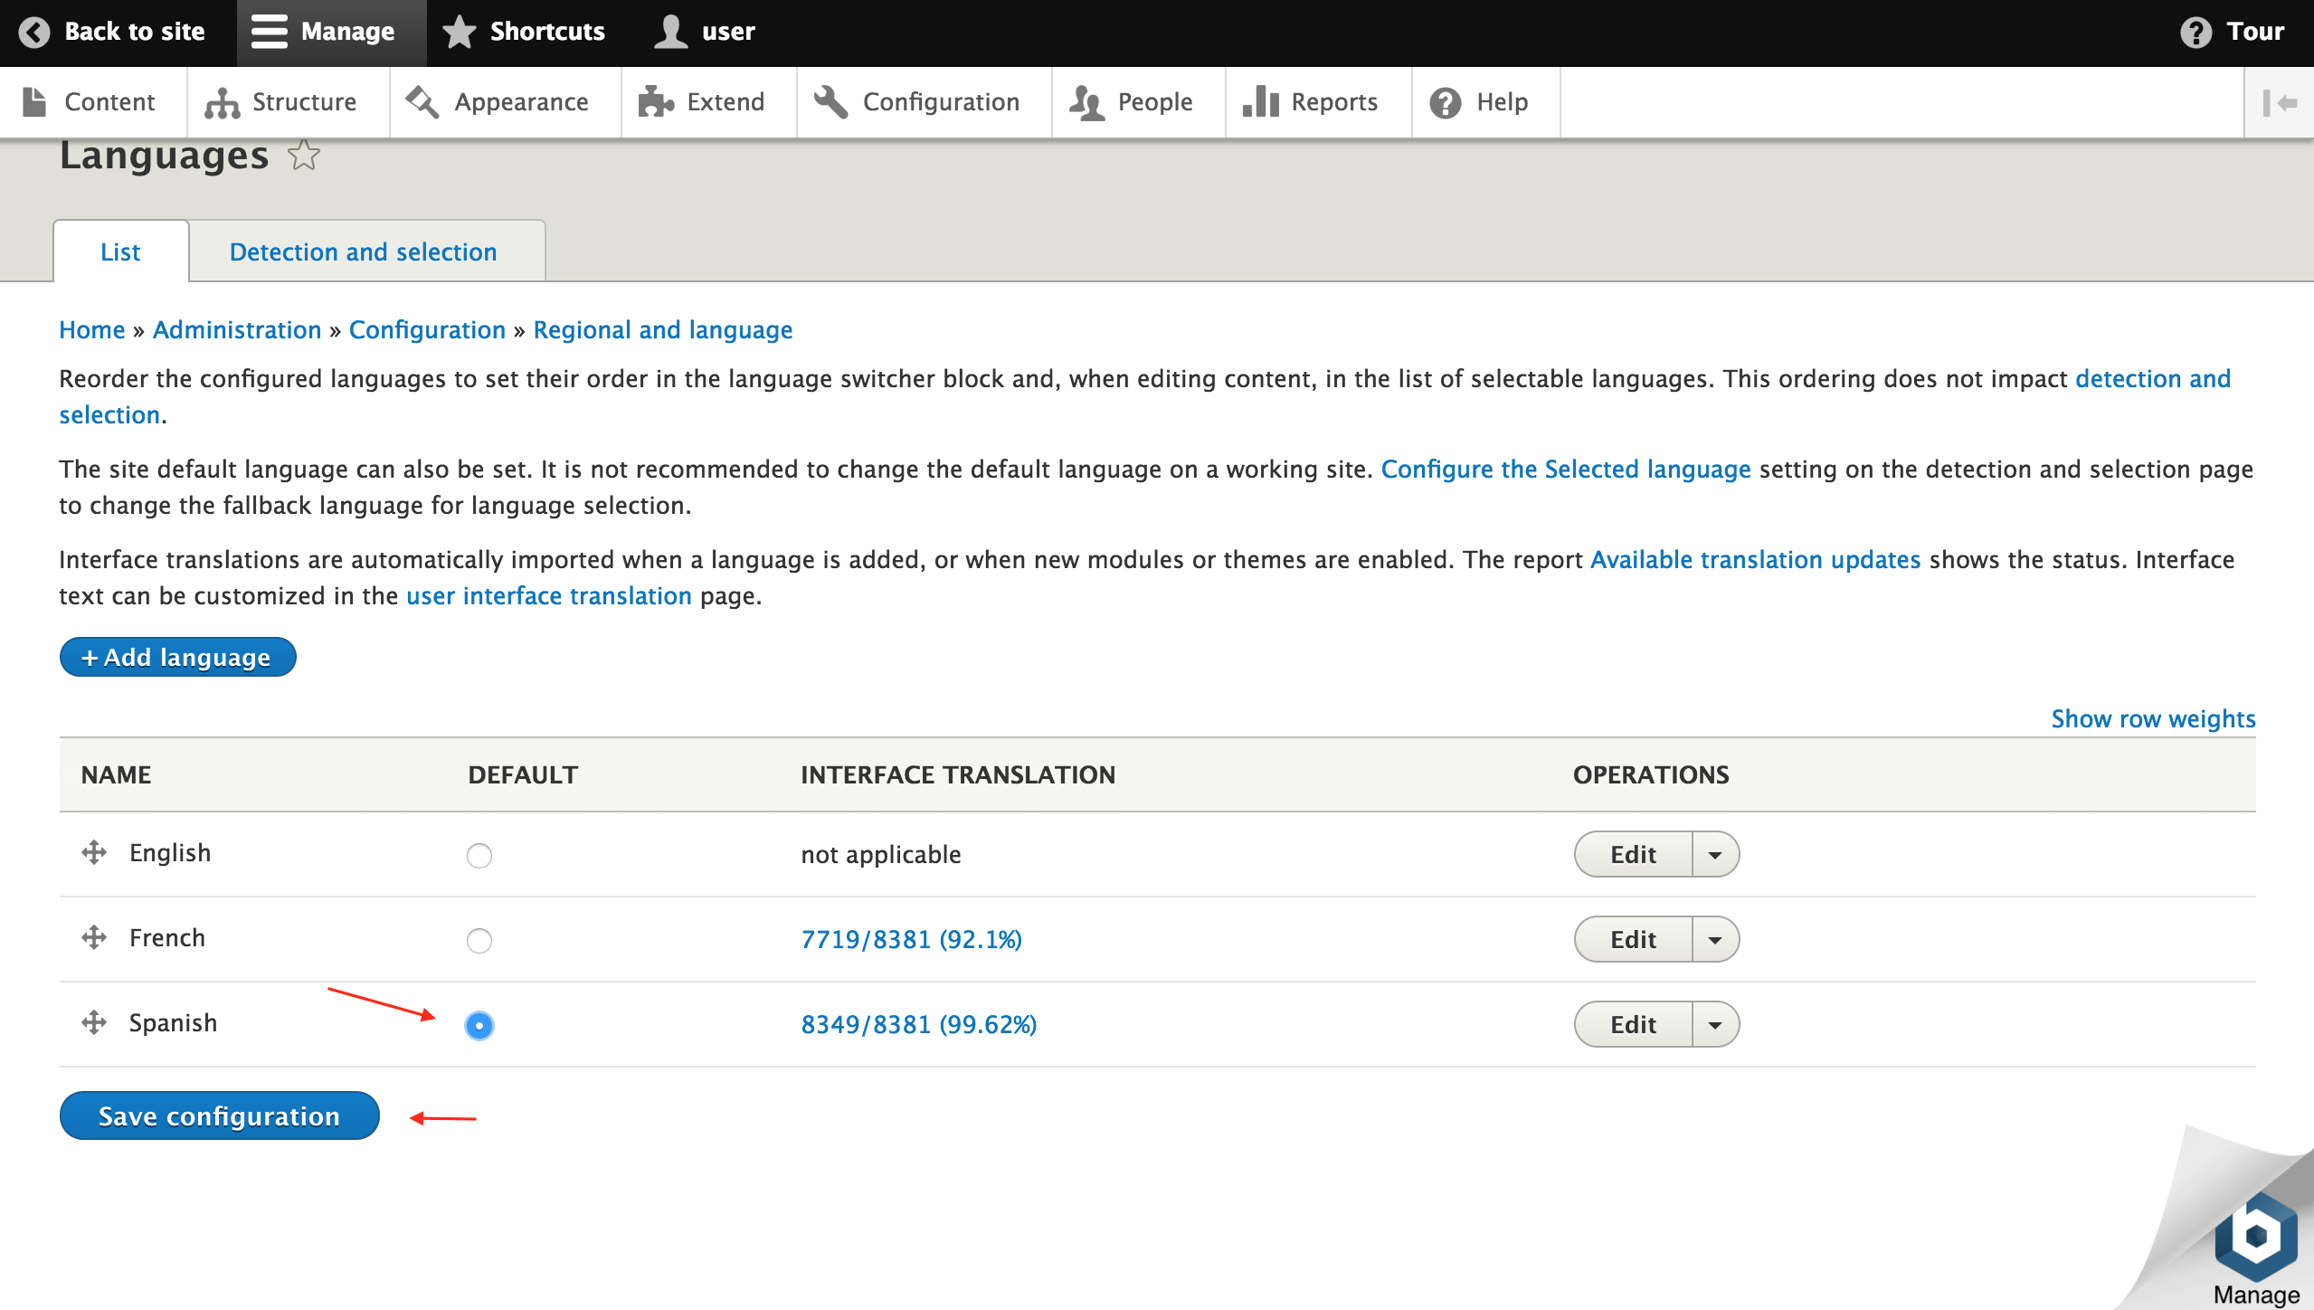
Task: Click the Manage logo in page corner
Action: tap(2255, 1239)
